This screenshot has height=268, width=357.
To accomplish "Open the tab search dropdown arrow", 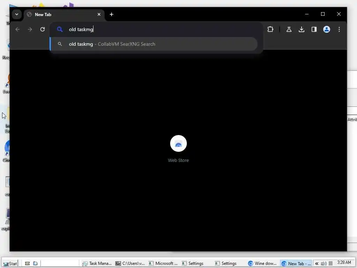I will tap(17, 14).
